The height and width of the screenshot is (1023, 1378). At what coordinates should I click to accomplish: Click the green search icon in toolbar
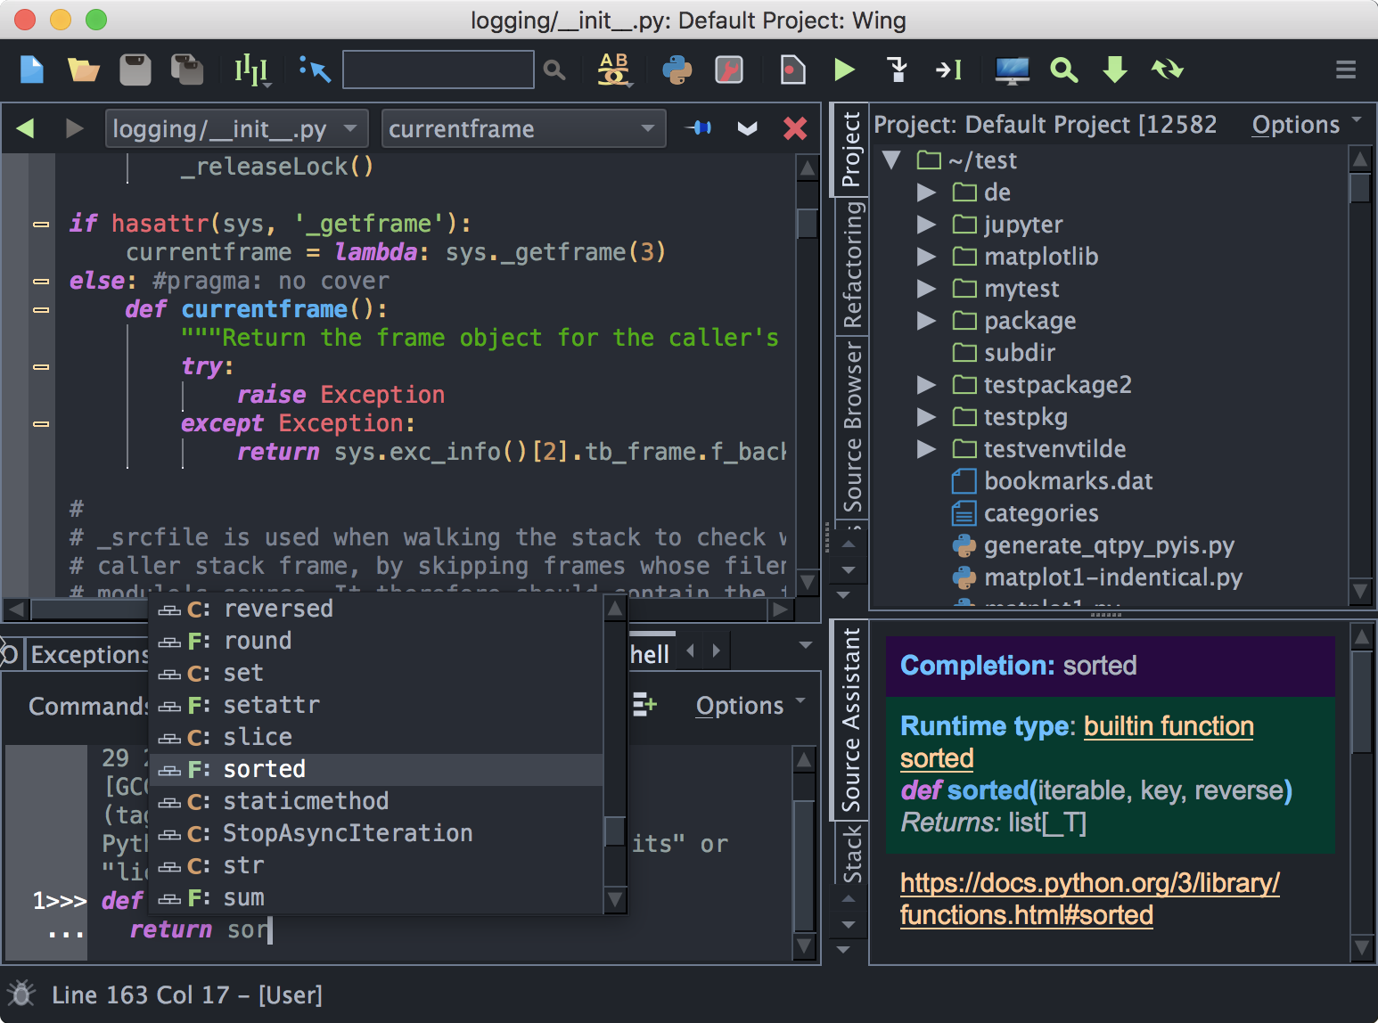(x=1063, y=70)
